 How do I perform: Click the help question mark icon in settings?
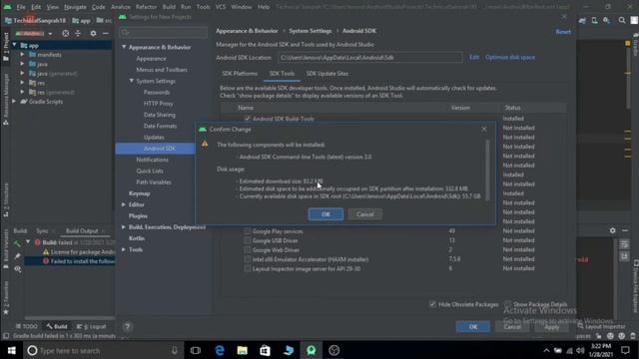tap(127, 326)
